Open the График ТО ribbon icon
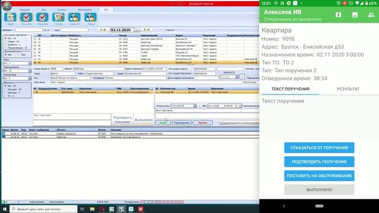 point(74,17)
